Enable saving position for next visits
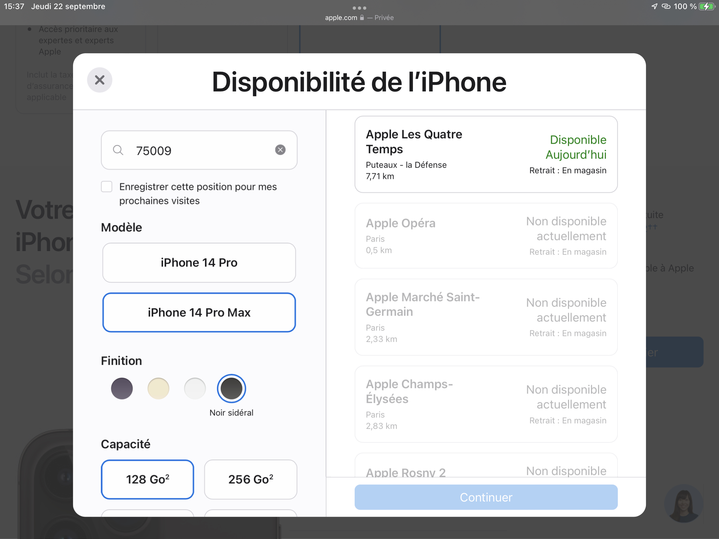Image resolution: width=719 pixels, height=539 pixels. (x=107, y=187)
